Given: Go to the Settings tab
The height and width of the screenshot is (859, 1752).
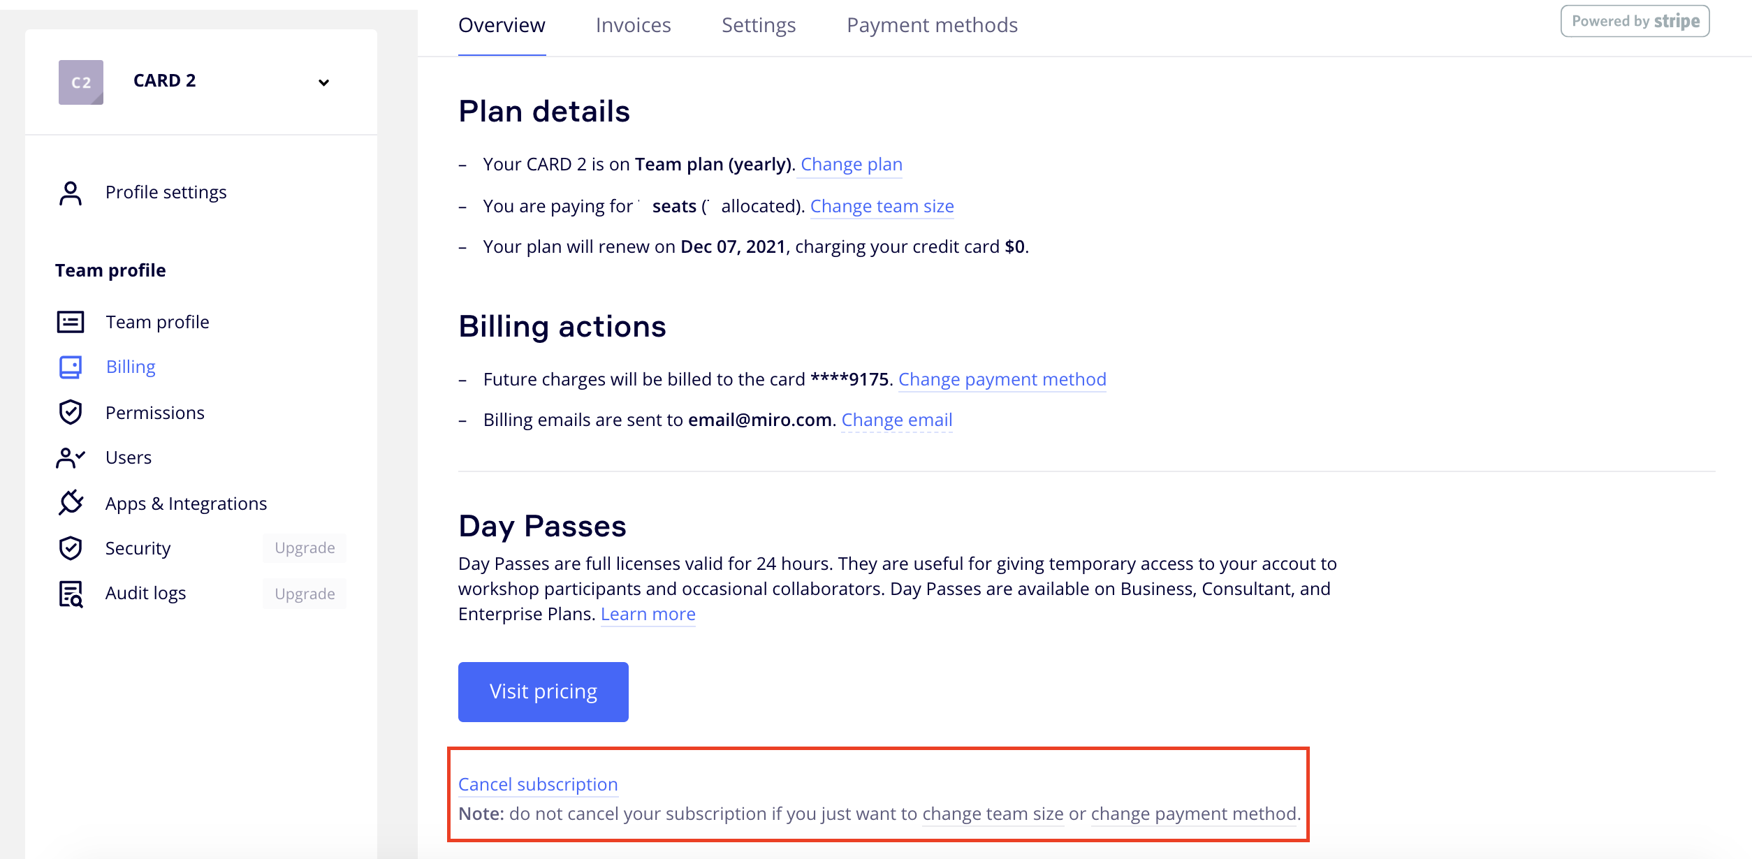Looking at the screenshot, I should pyautogui.click(x=759, y=26).
